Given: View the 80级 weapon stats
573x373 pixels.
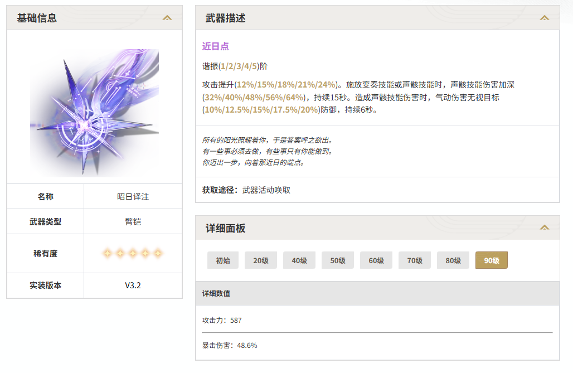Looking at the screenshot, I should point(453,260).
